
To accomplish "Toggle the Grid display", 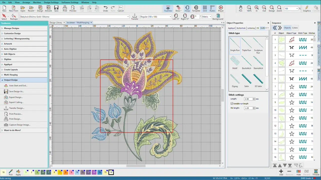I will [205, 9].
